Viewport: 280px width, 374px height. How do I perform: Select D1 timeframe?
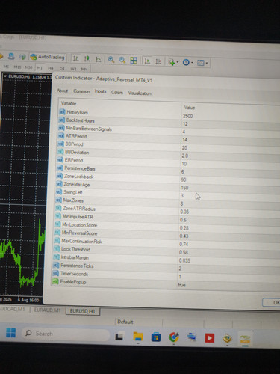pos(62,68)
